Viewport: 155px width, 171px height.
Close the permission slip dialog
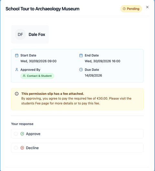tap(147, 7)
